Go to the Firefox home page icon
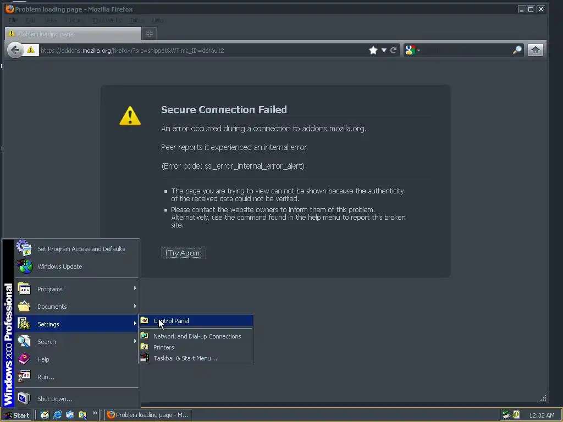The image size is (563, 422). (535, 50)
